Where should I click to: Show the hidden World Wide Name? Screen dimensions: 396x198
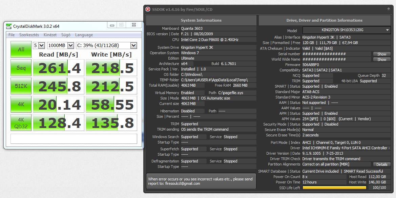382,60
